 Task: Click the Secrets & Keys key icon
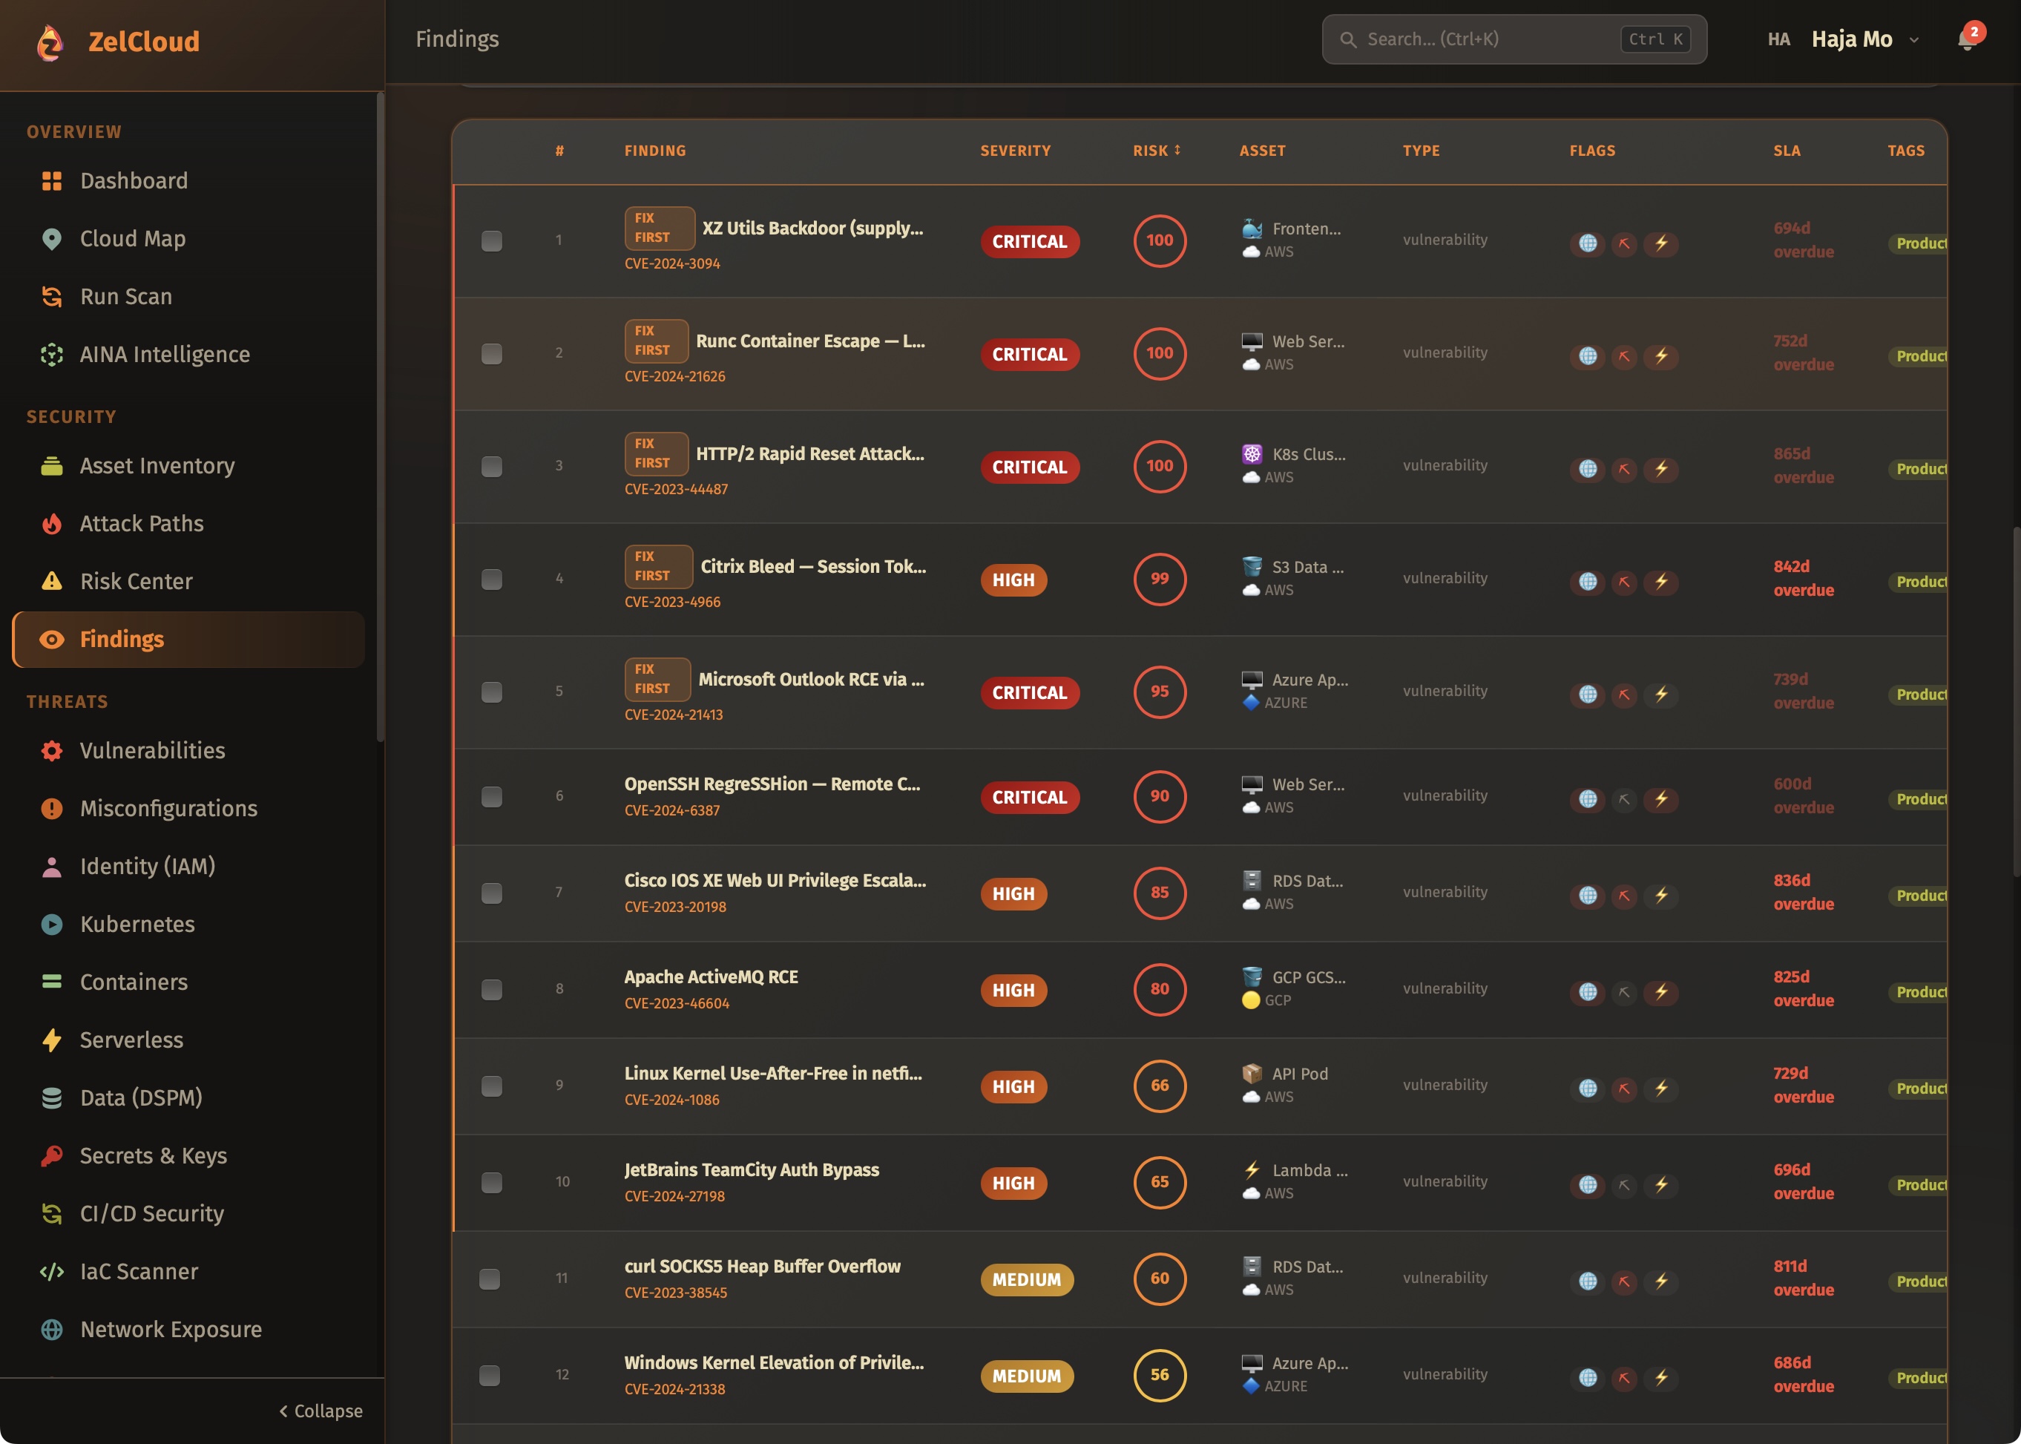(52, 1155)
